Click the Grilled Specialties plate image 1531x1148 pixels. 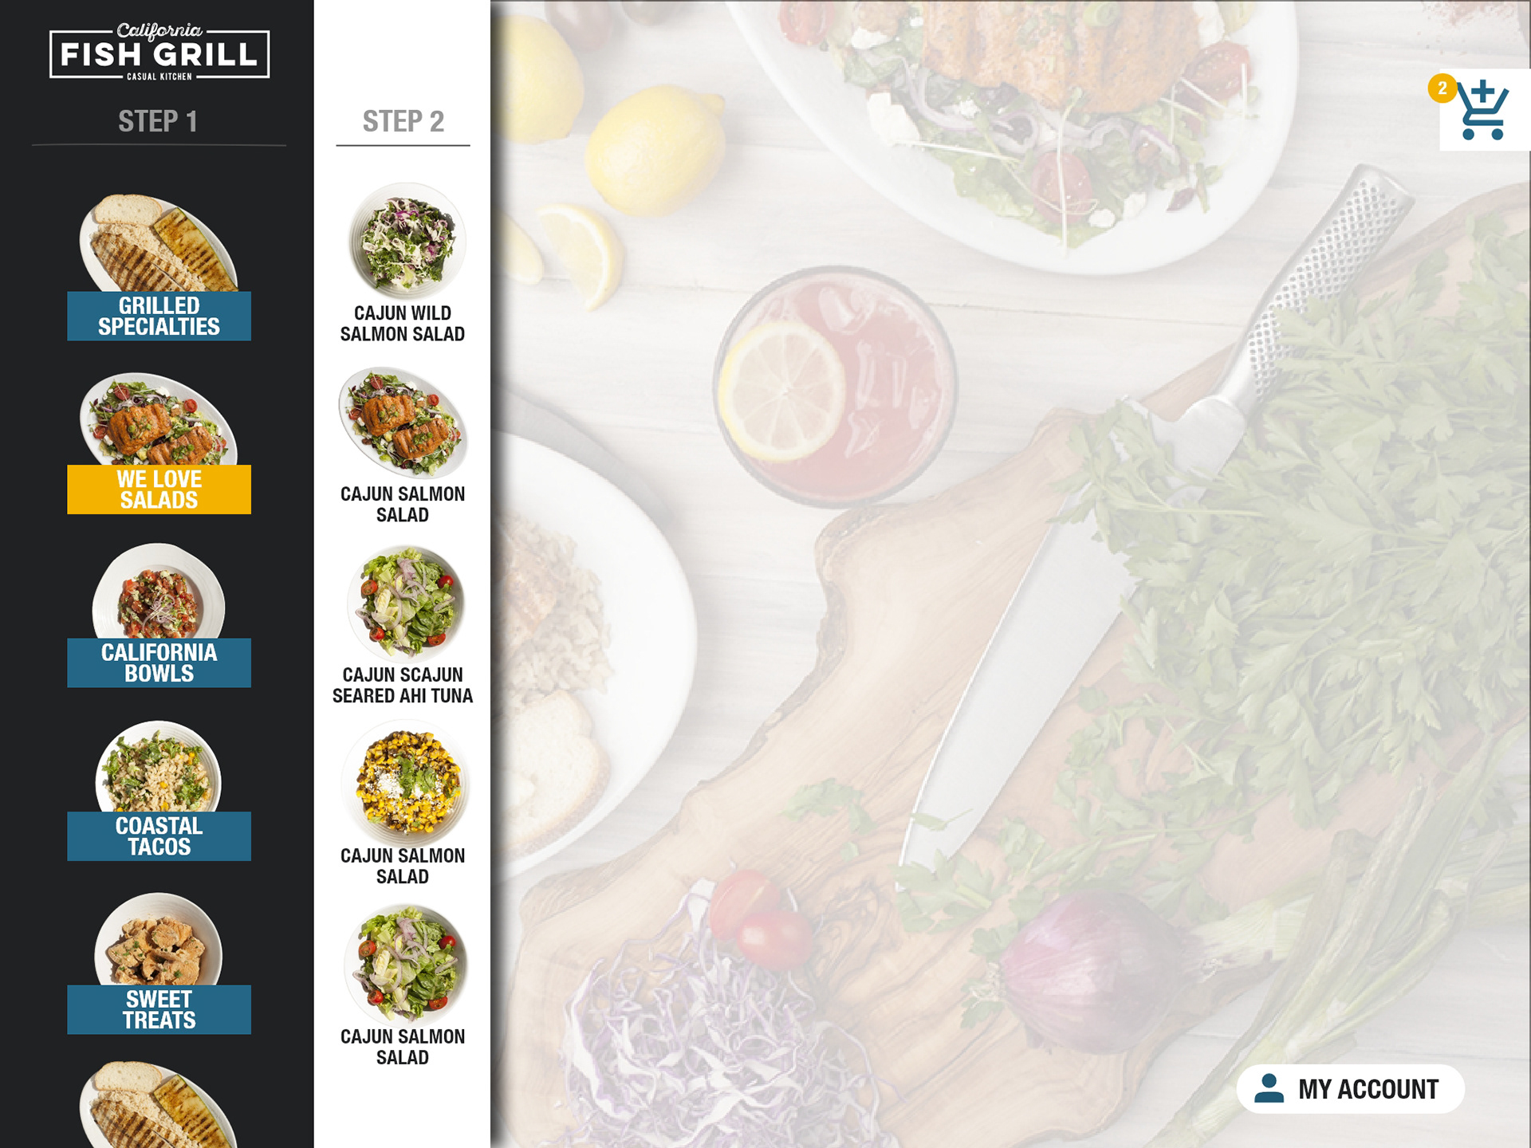coord(159,242)
